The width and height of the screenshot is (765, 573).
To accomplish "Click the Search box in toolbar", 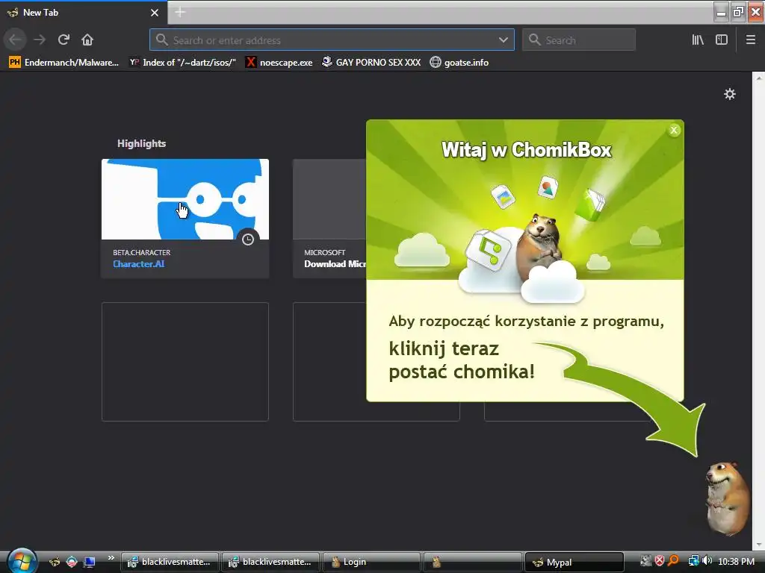I will 579,40.
